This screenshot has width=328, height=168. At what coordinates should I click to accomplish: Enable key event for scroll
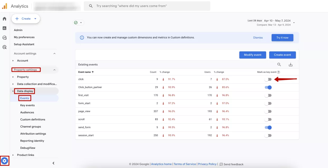[268, 119]
